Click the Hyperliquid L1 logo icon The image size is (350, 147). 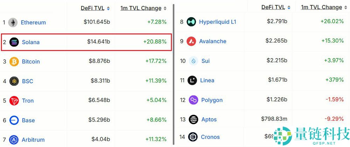[191, 22]
